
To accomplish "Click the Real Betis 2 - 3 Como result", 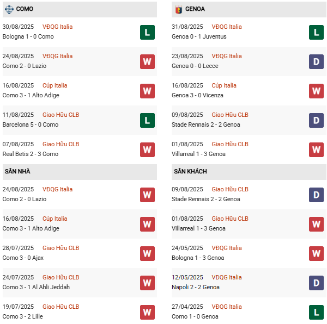I will (x=30, y=154).
